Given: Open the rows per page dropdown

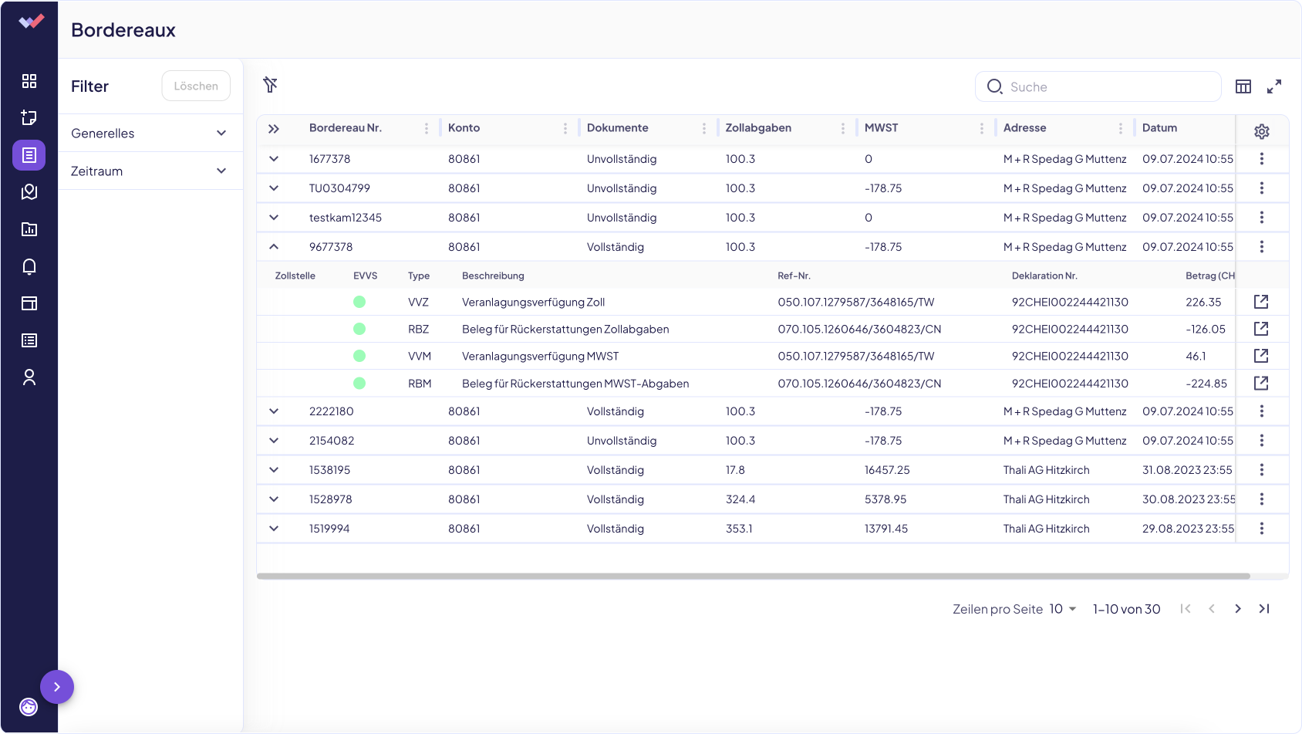Looking at the screenshot, I should click(x=1063, y=609).
